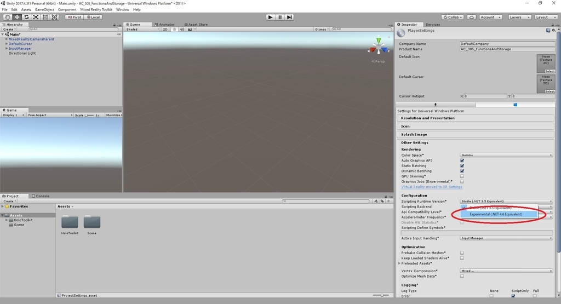Open Active Input Handling dropdown
Image resolution: width=561 pixels, height=304 pixels.
point(506,238)
